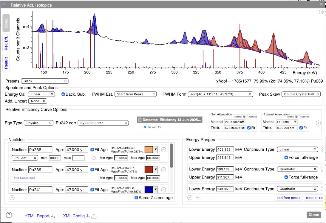Upload an XML Config file icon
The image size is (326, 223).
[x=94, y=216]
